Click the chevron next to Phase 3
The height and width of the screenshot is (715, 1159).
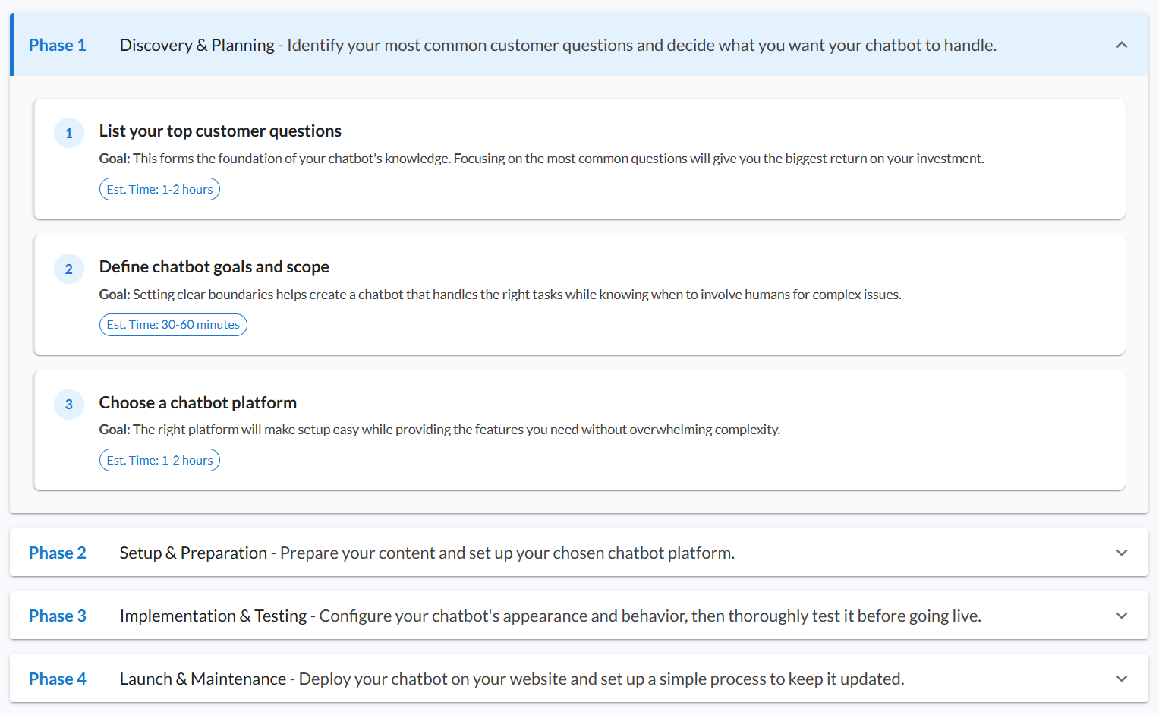click(x=1121, y=616)
